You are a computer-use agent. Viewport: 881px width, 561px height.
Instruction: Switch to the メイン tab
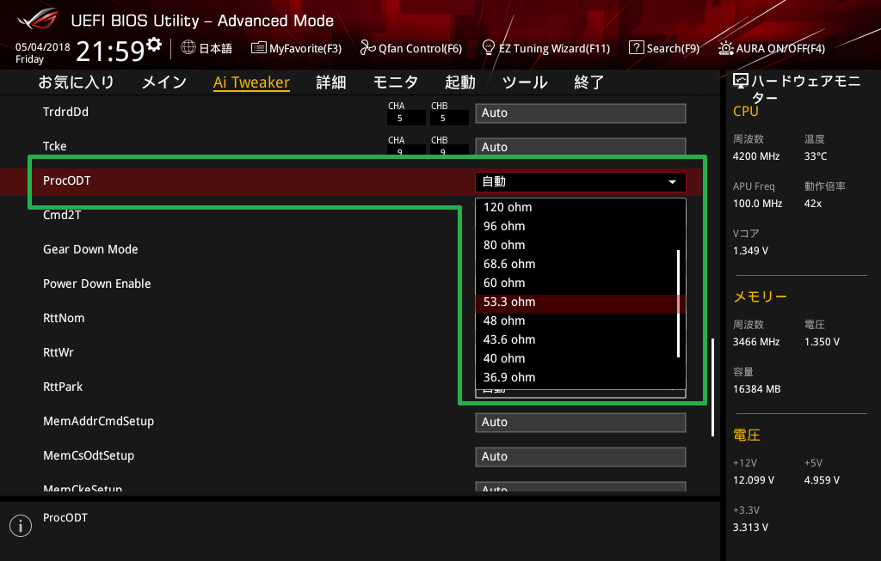coord(164,82)
